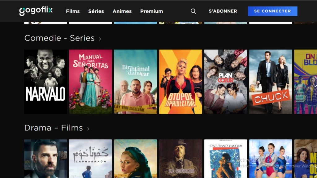Open the Séries menu
The image size is (317, 178).
pyautogui.click(x=96, y=11)
